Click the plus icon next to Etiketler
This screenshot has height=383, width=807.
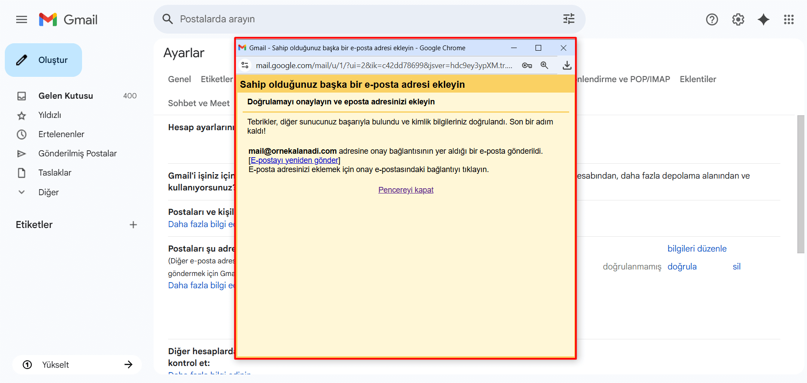tap(134, 224)
